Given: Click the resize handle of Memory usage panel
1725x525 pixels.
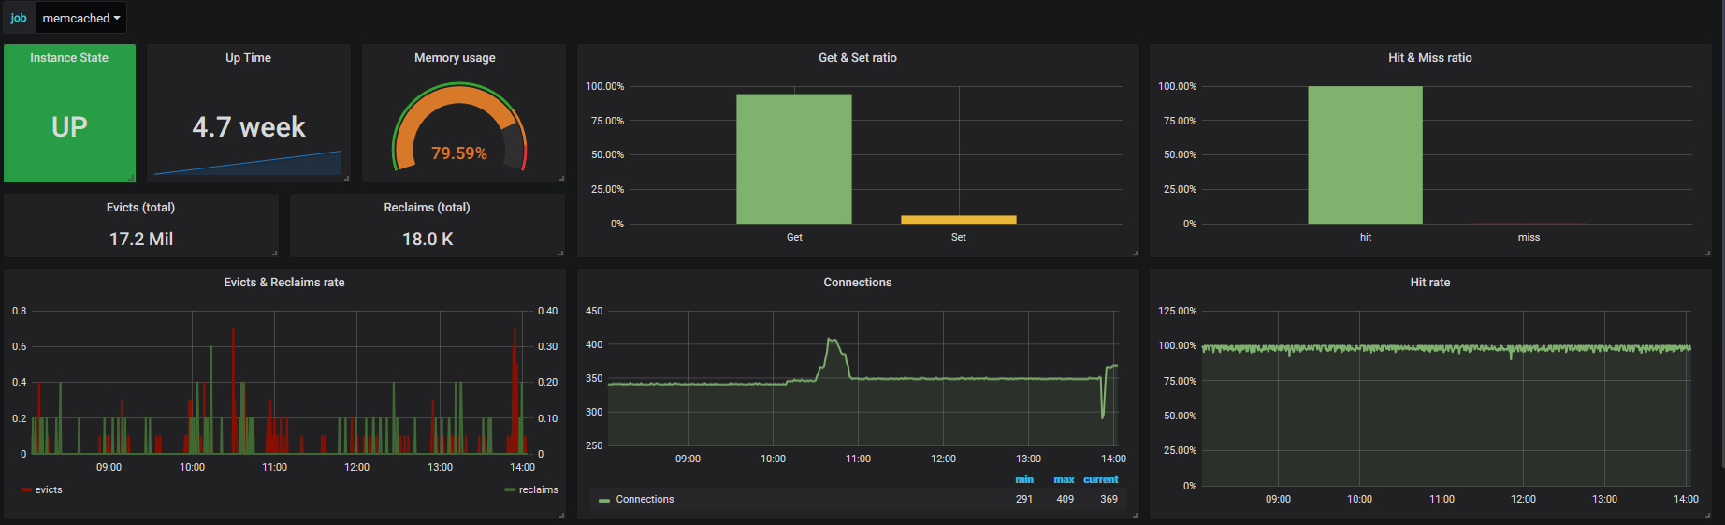Looking at the screenshot, I should 561,178.
